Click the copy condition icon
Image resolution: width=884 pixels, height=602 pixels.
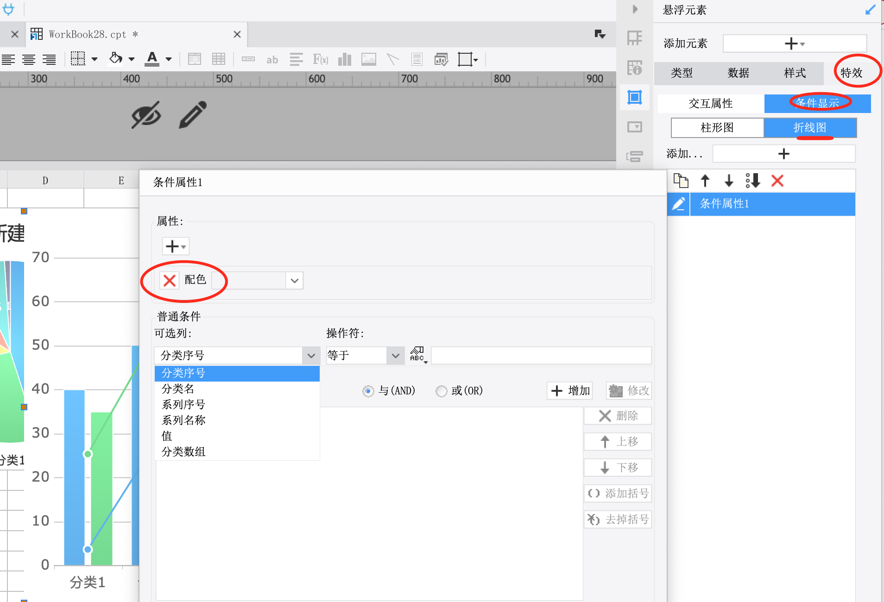click(681, 181)
